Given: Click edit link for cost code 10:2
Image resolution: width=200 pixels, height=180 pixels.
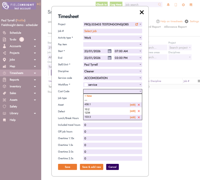Looking at the screenshot, I should click(132, 111).
